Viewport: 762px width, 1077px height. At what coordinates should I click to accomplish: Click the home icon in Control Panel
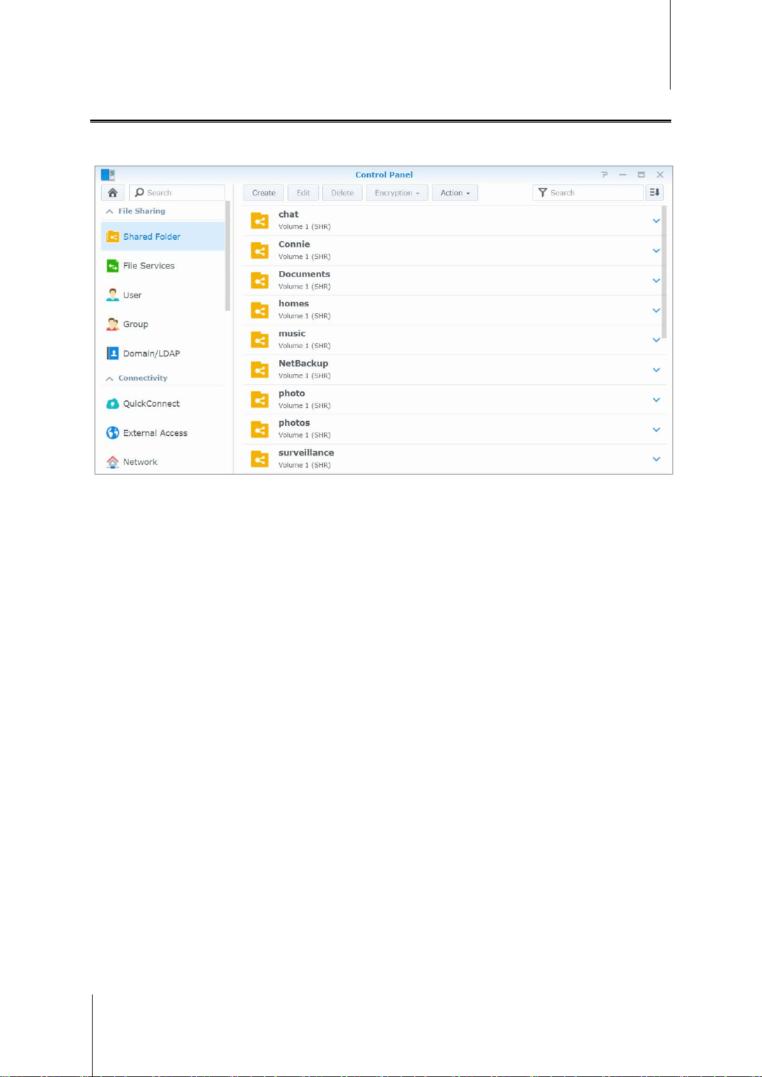click(113, 193)
